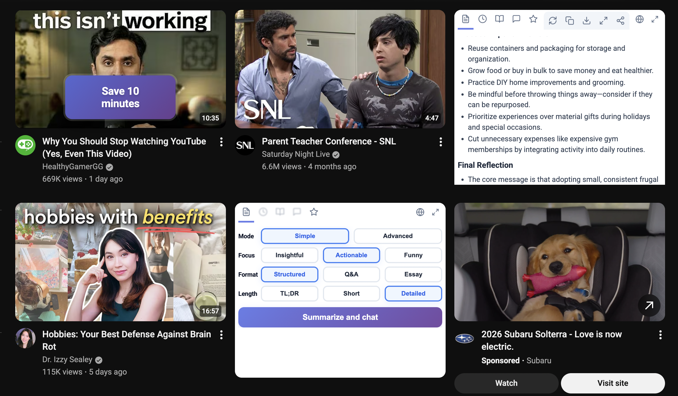678x396 pixels.
Task: Star the summary as a favorite
Action: click(x=533, y=19)
